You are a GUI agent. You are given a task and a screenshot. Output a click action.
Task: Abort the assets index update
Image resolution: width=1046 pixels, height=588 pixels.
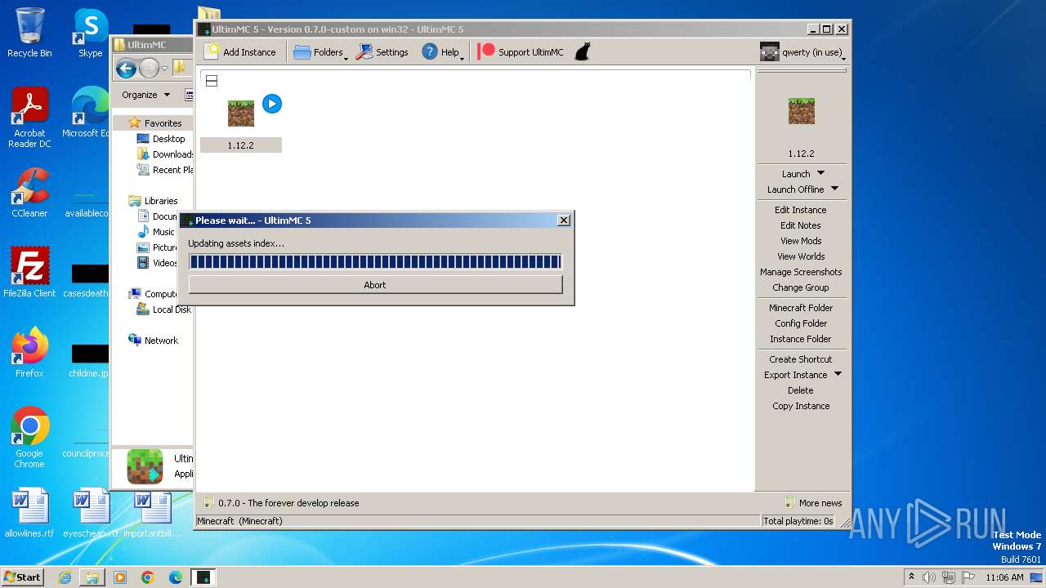(375, 285)
